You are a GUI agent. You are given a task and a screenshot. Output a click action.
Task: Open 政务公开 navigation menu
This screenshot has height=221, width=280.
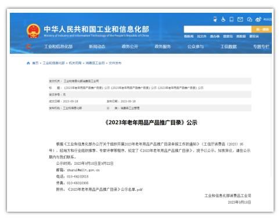130,46
